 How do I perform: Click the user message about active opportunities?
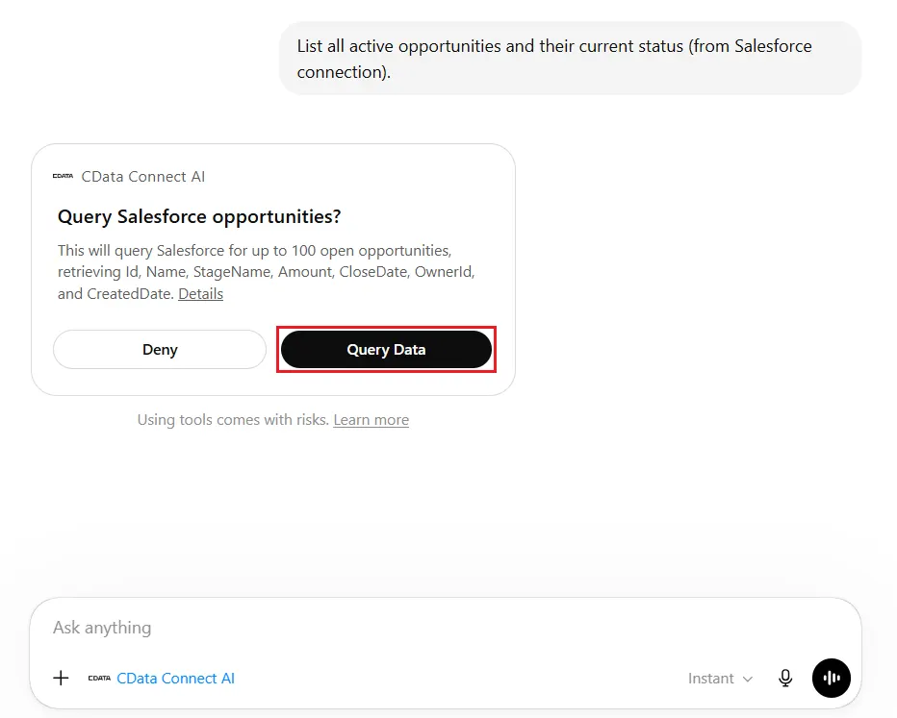570,59
